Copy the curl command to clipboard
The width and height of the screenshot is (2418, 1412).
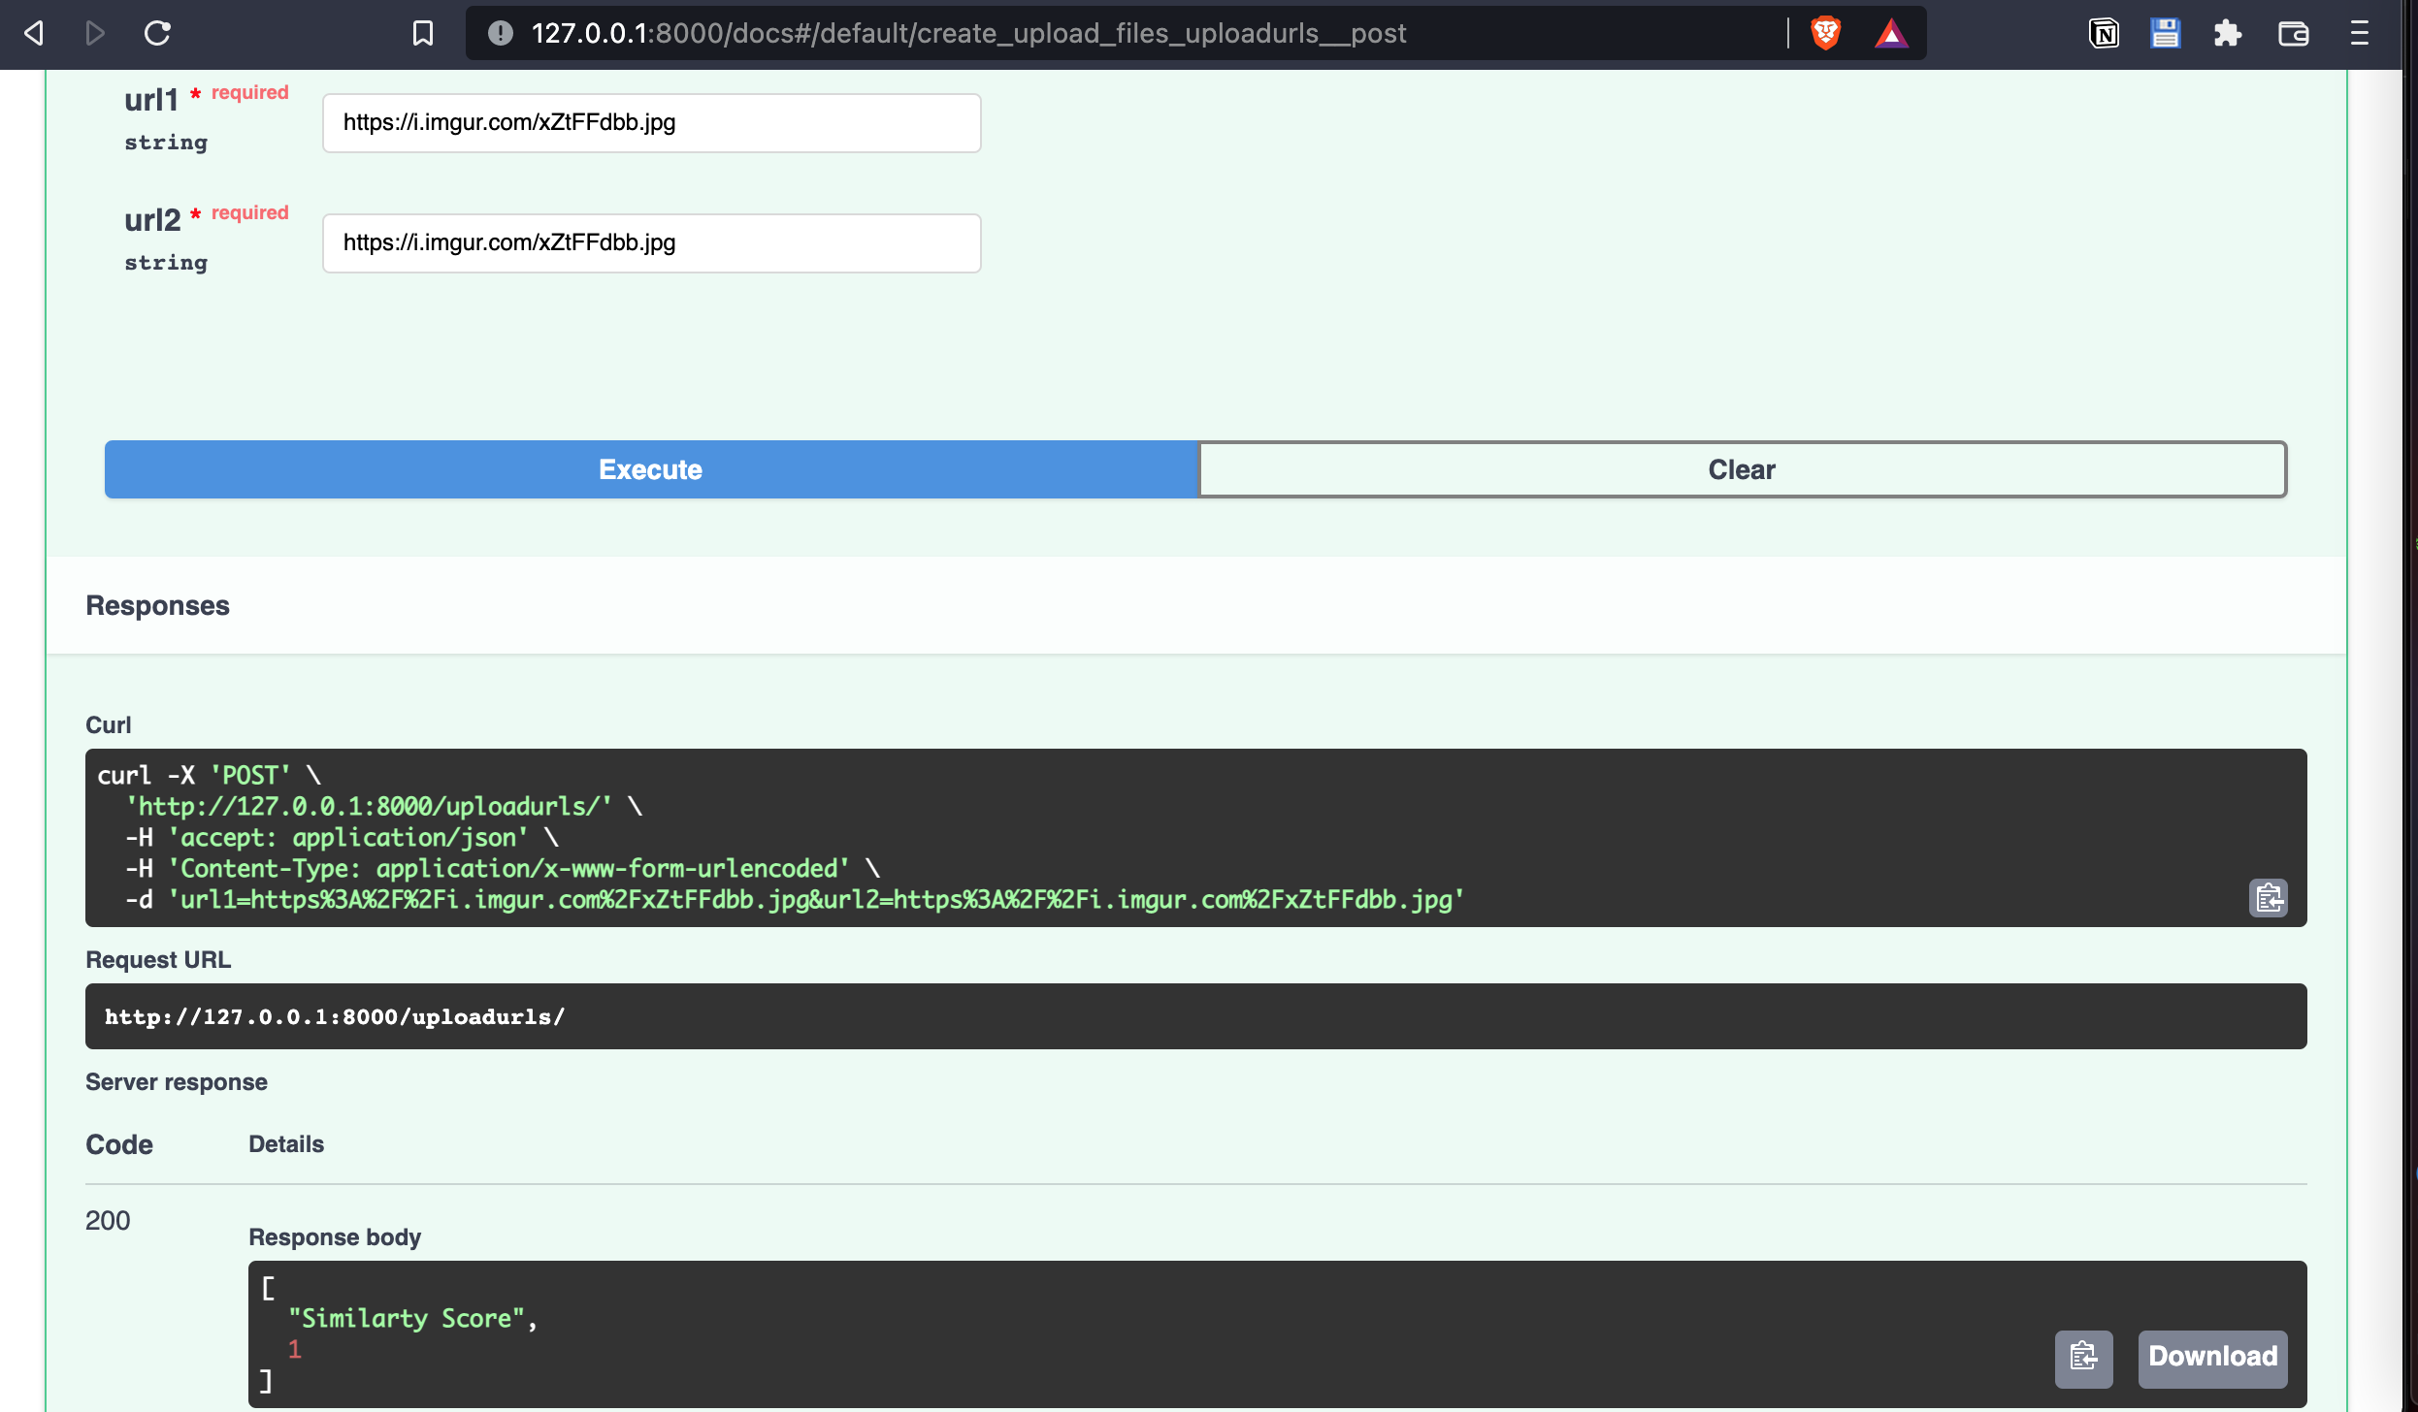click(2269, 898)
